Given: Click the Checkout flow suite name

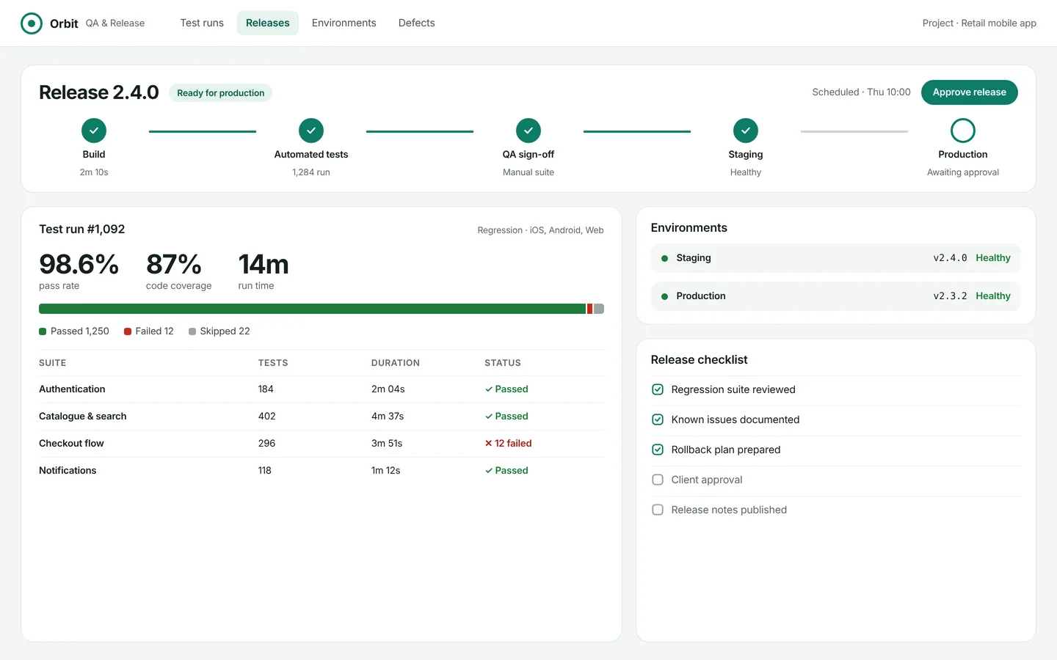Looking at the screenshot, I should pos(71,444).
